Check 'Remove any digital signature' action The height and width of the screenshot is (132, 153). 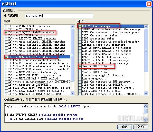(x=80, y=75)
